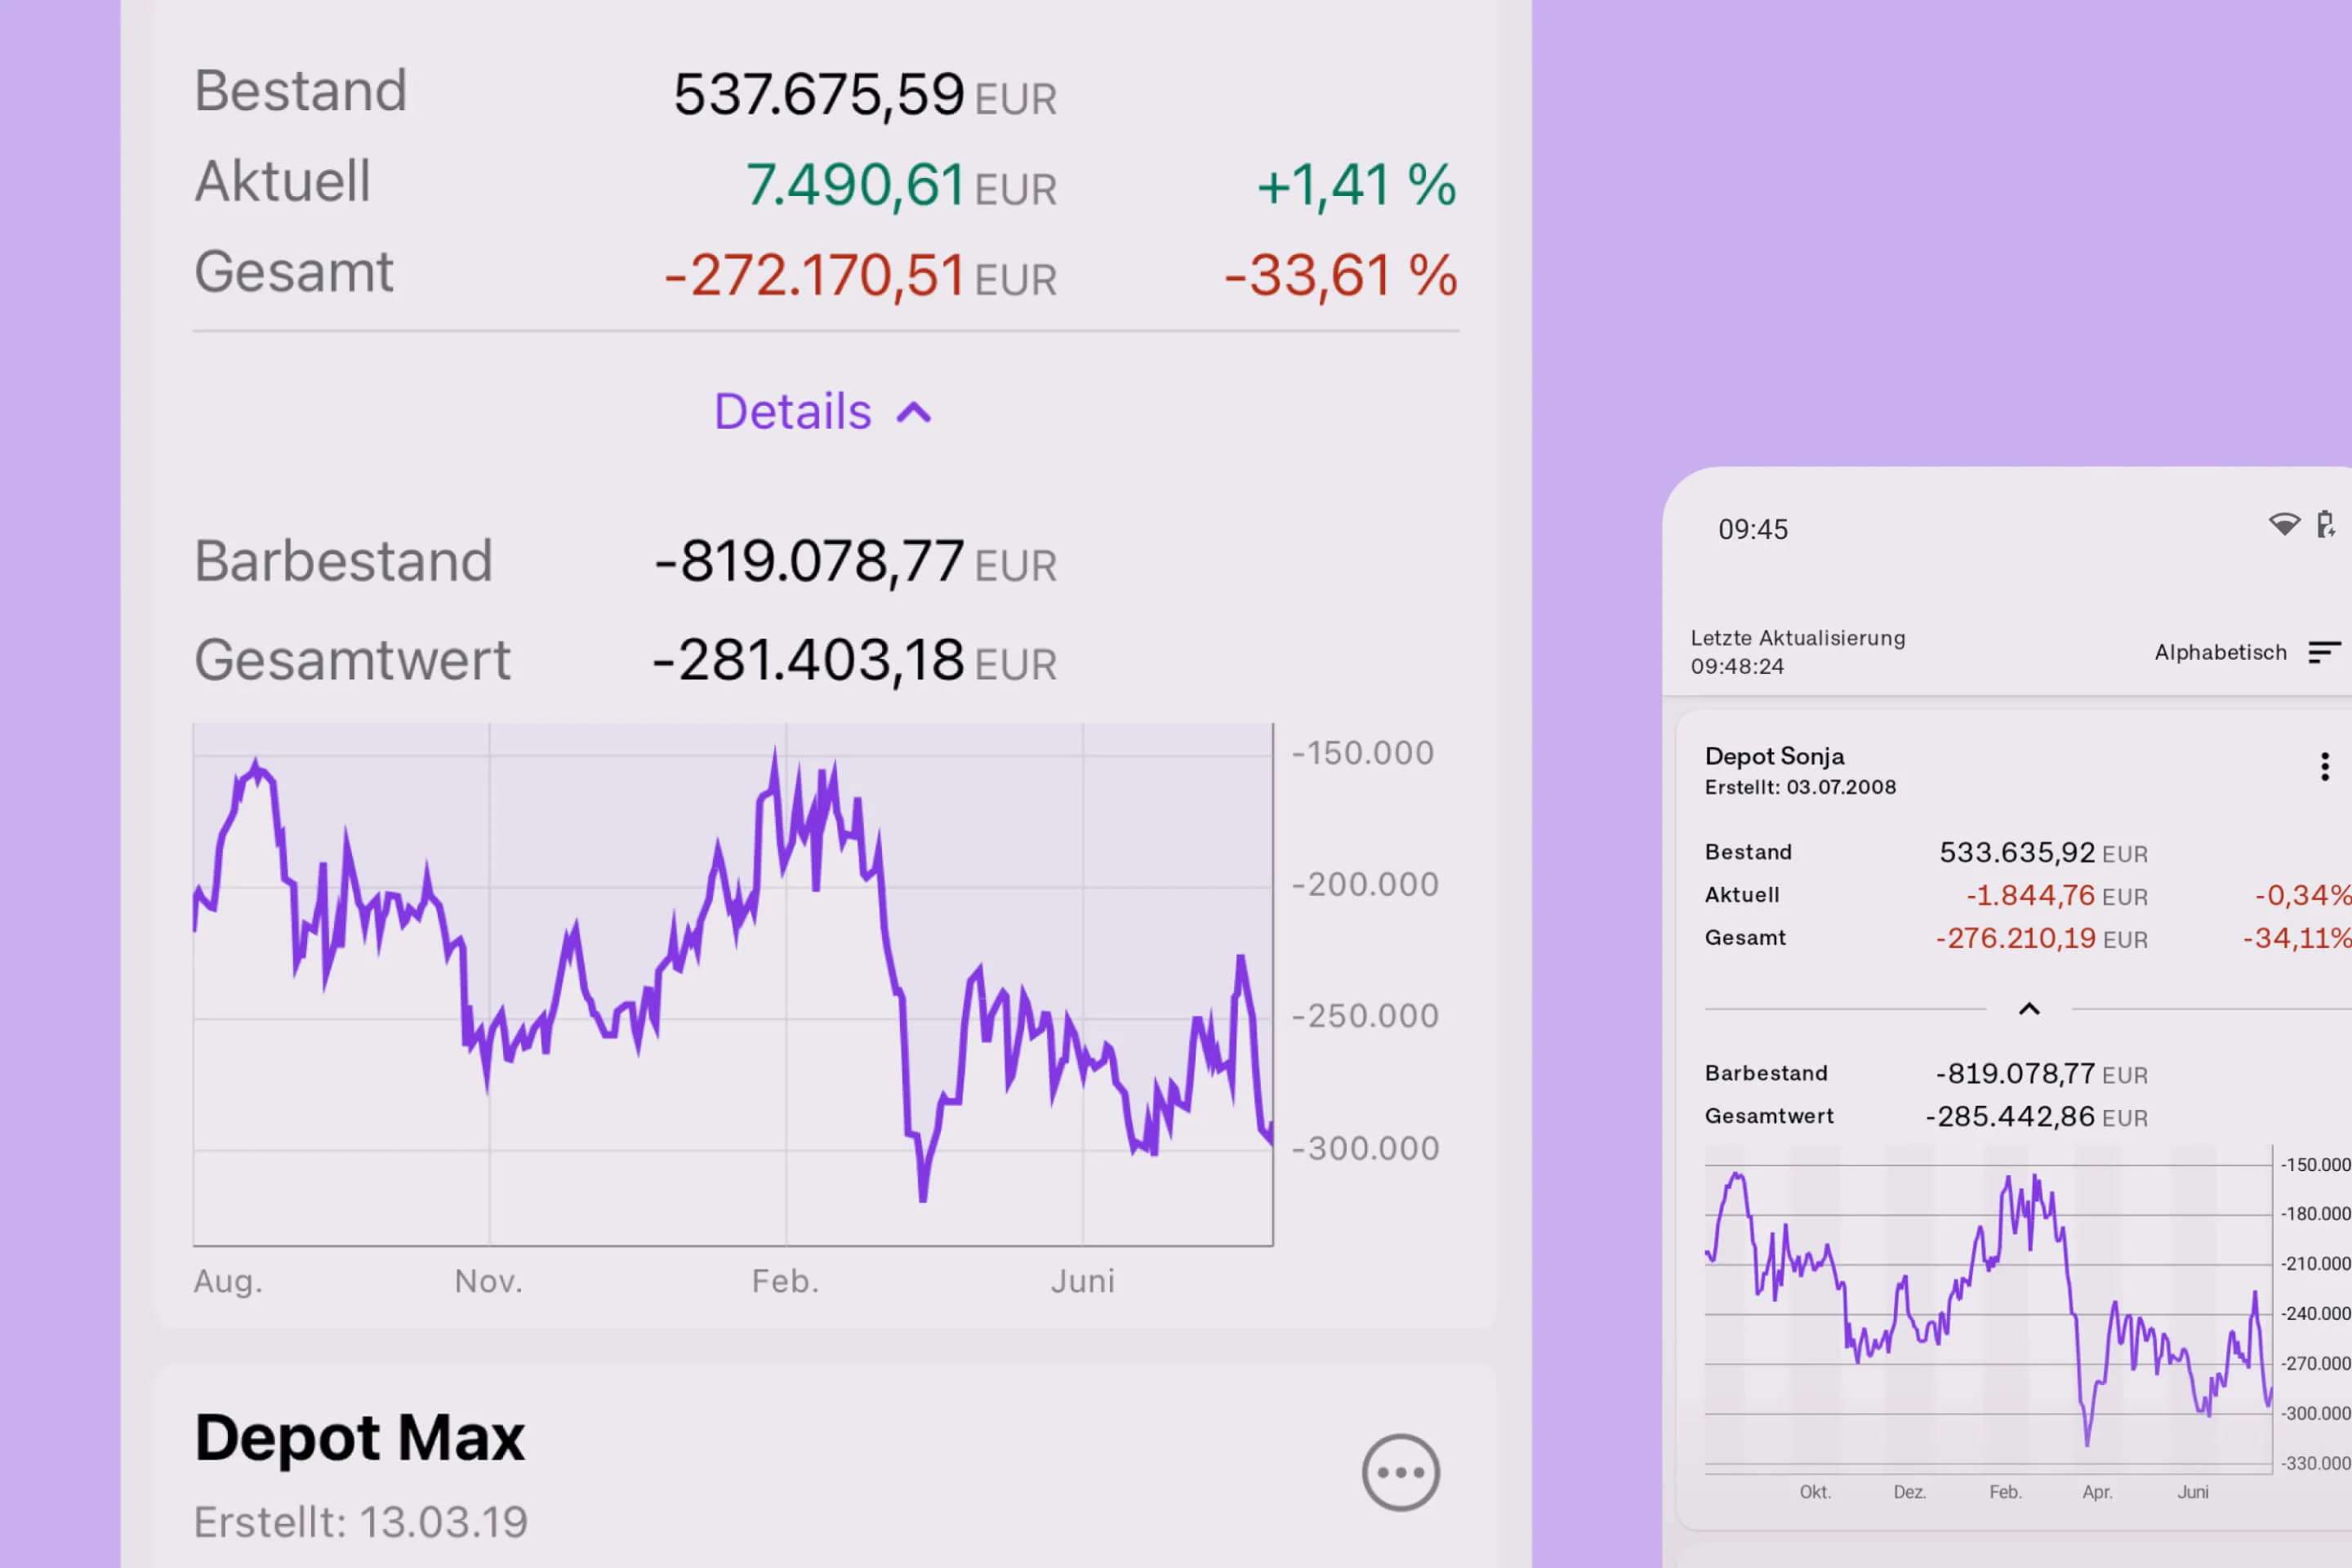
Task: Open the Depot Max circular more-options button
Action: 1400,1472
